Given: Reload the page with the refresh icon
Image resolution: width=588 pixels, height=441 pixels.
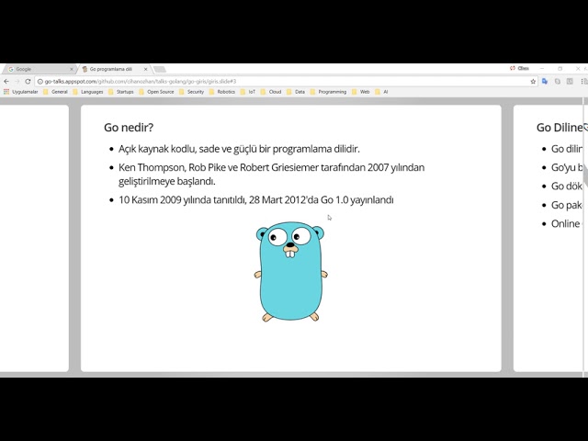Looking at the screenshot, I should pos(28,82).
